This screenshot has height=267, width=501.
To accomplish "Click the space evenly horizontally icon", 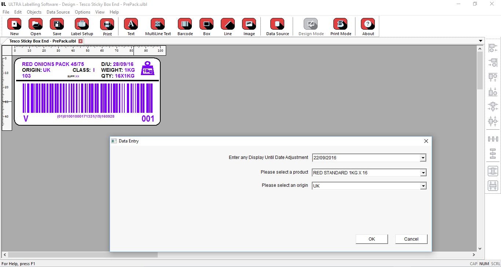I will click(x=493, y=139).
